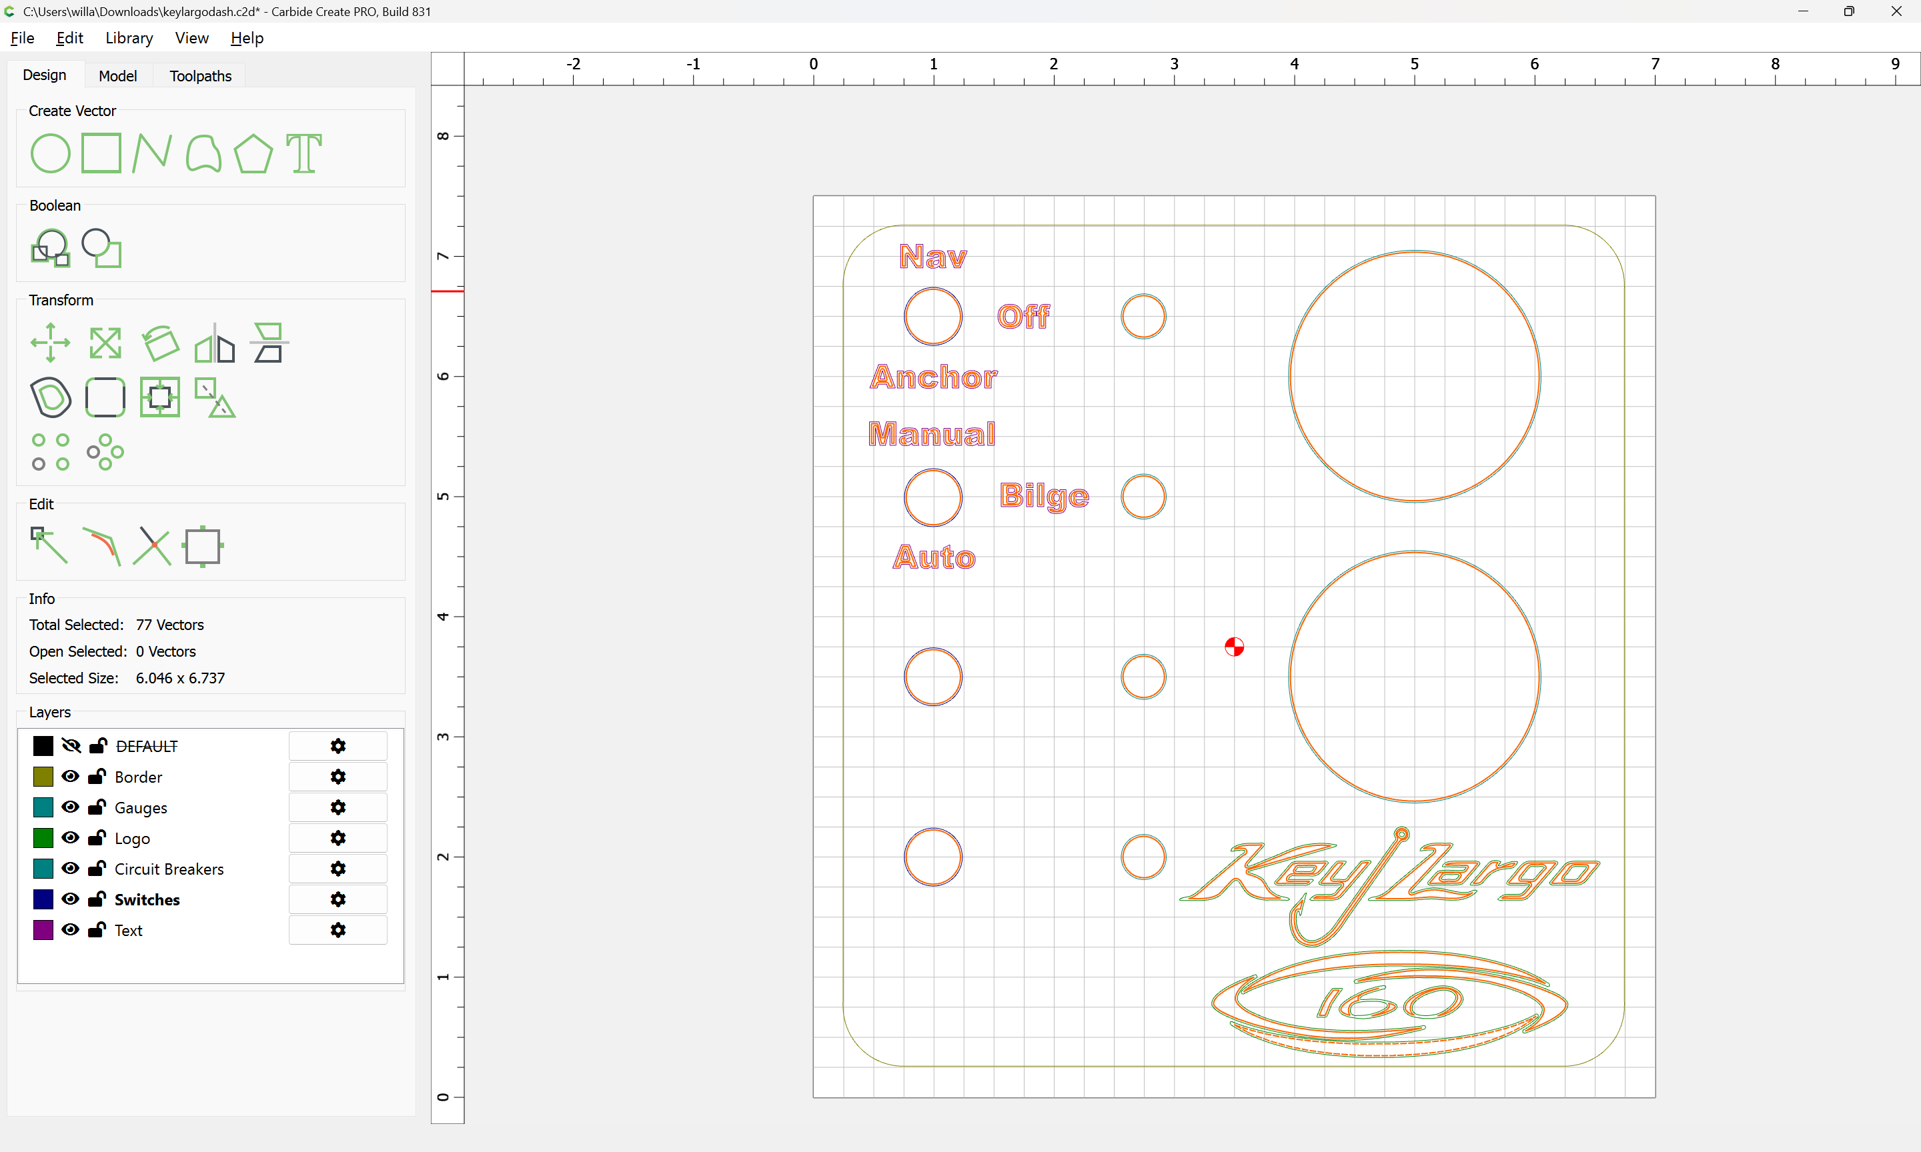Select the Create Curve tool
Image resolution: width=1921 pixels, height=1152 pixels.
coord(203,153)
